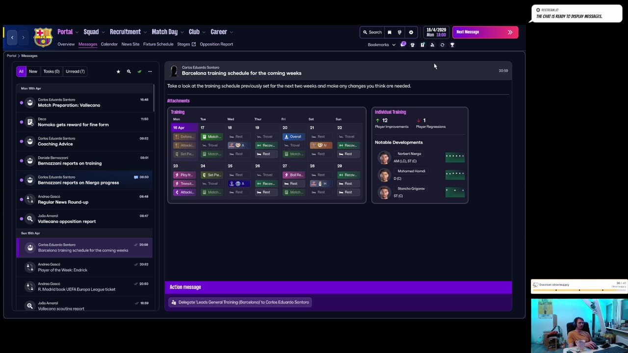Open the messages shortcut with badge 7
628x353 pixels.
pyautogui.click(x=403, y=45)
